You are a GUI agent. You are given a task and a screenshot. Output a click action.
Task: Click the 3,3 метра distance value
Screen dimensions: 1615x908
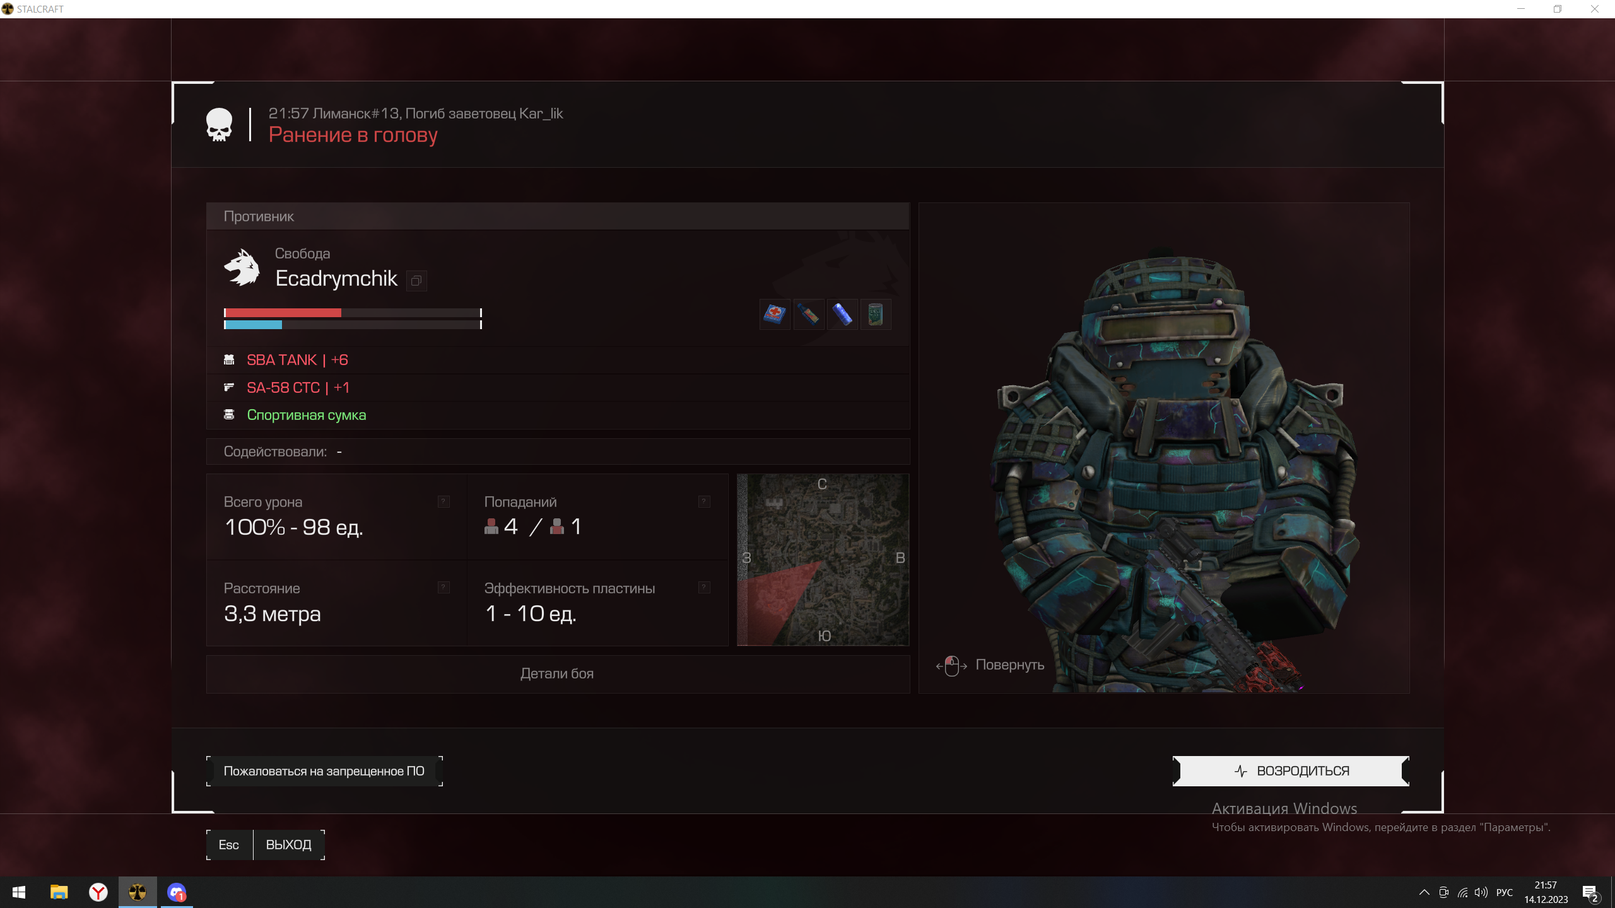click(x=273, y=614)
